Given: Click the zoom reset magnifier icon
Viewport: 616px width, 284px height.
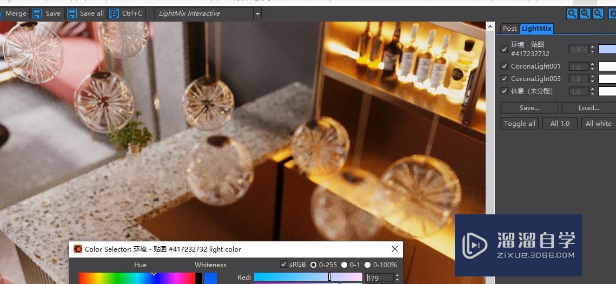Looking at the screenshot, I should click(x=598, y=13).
